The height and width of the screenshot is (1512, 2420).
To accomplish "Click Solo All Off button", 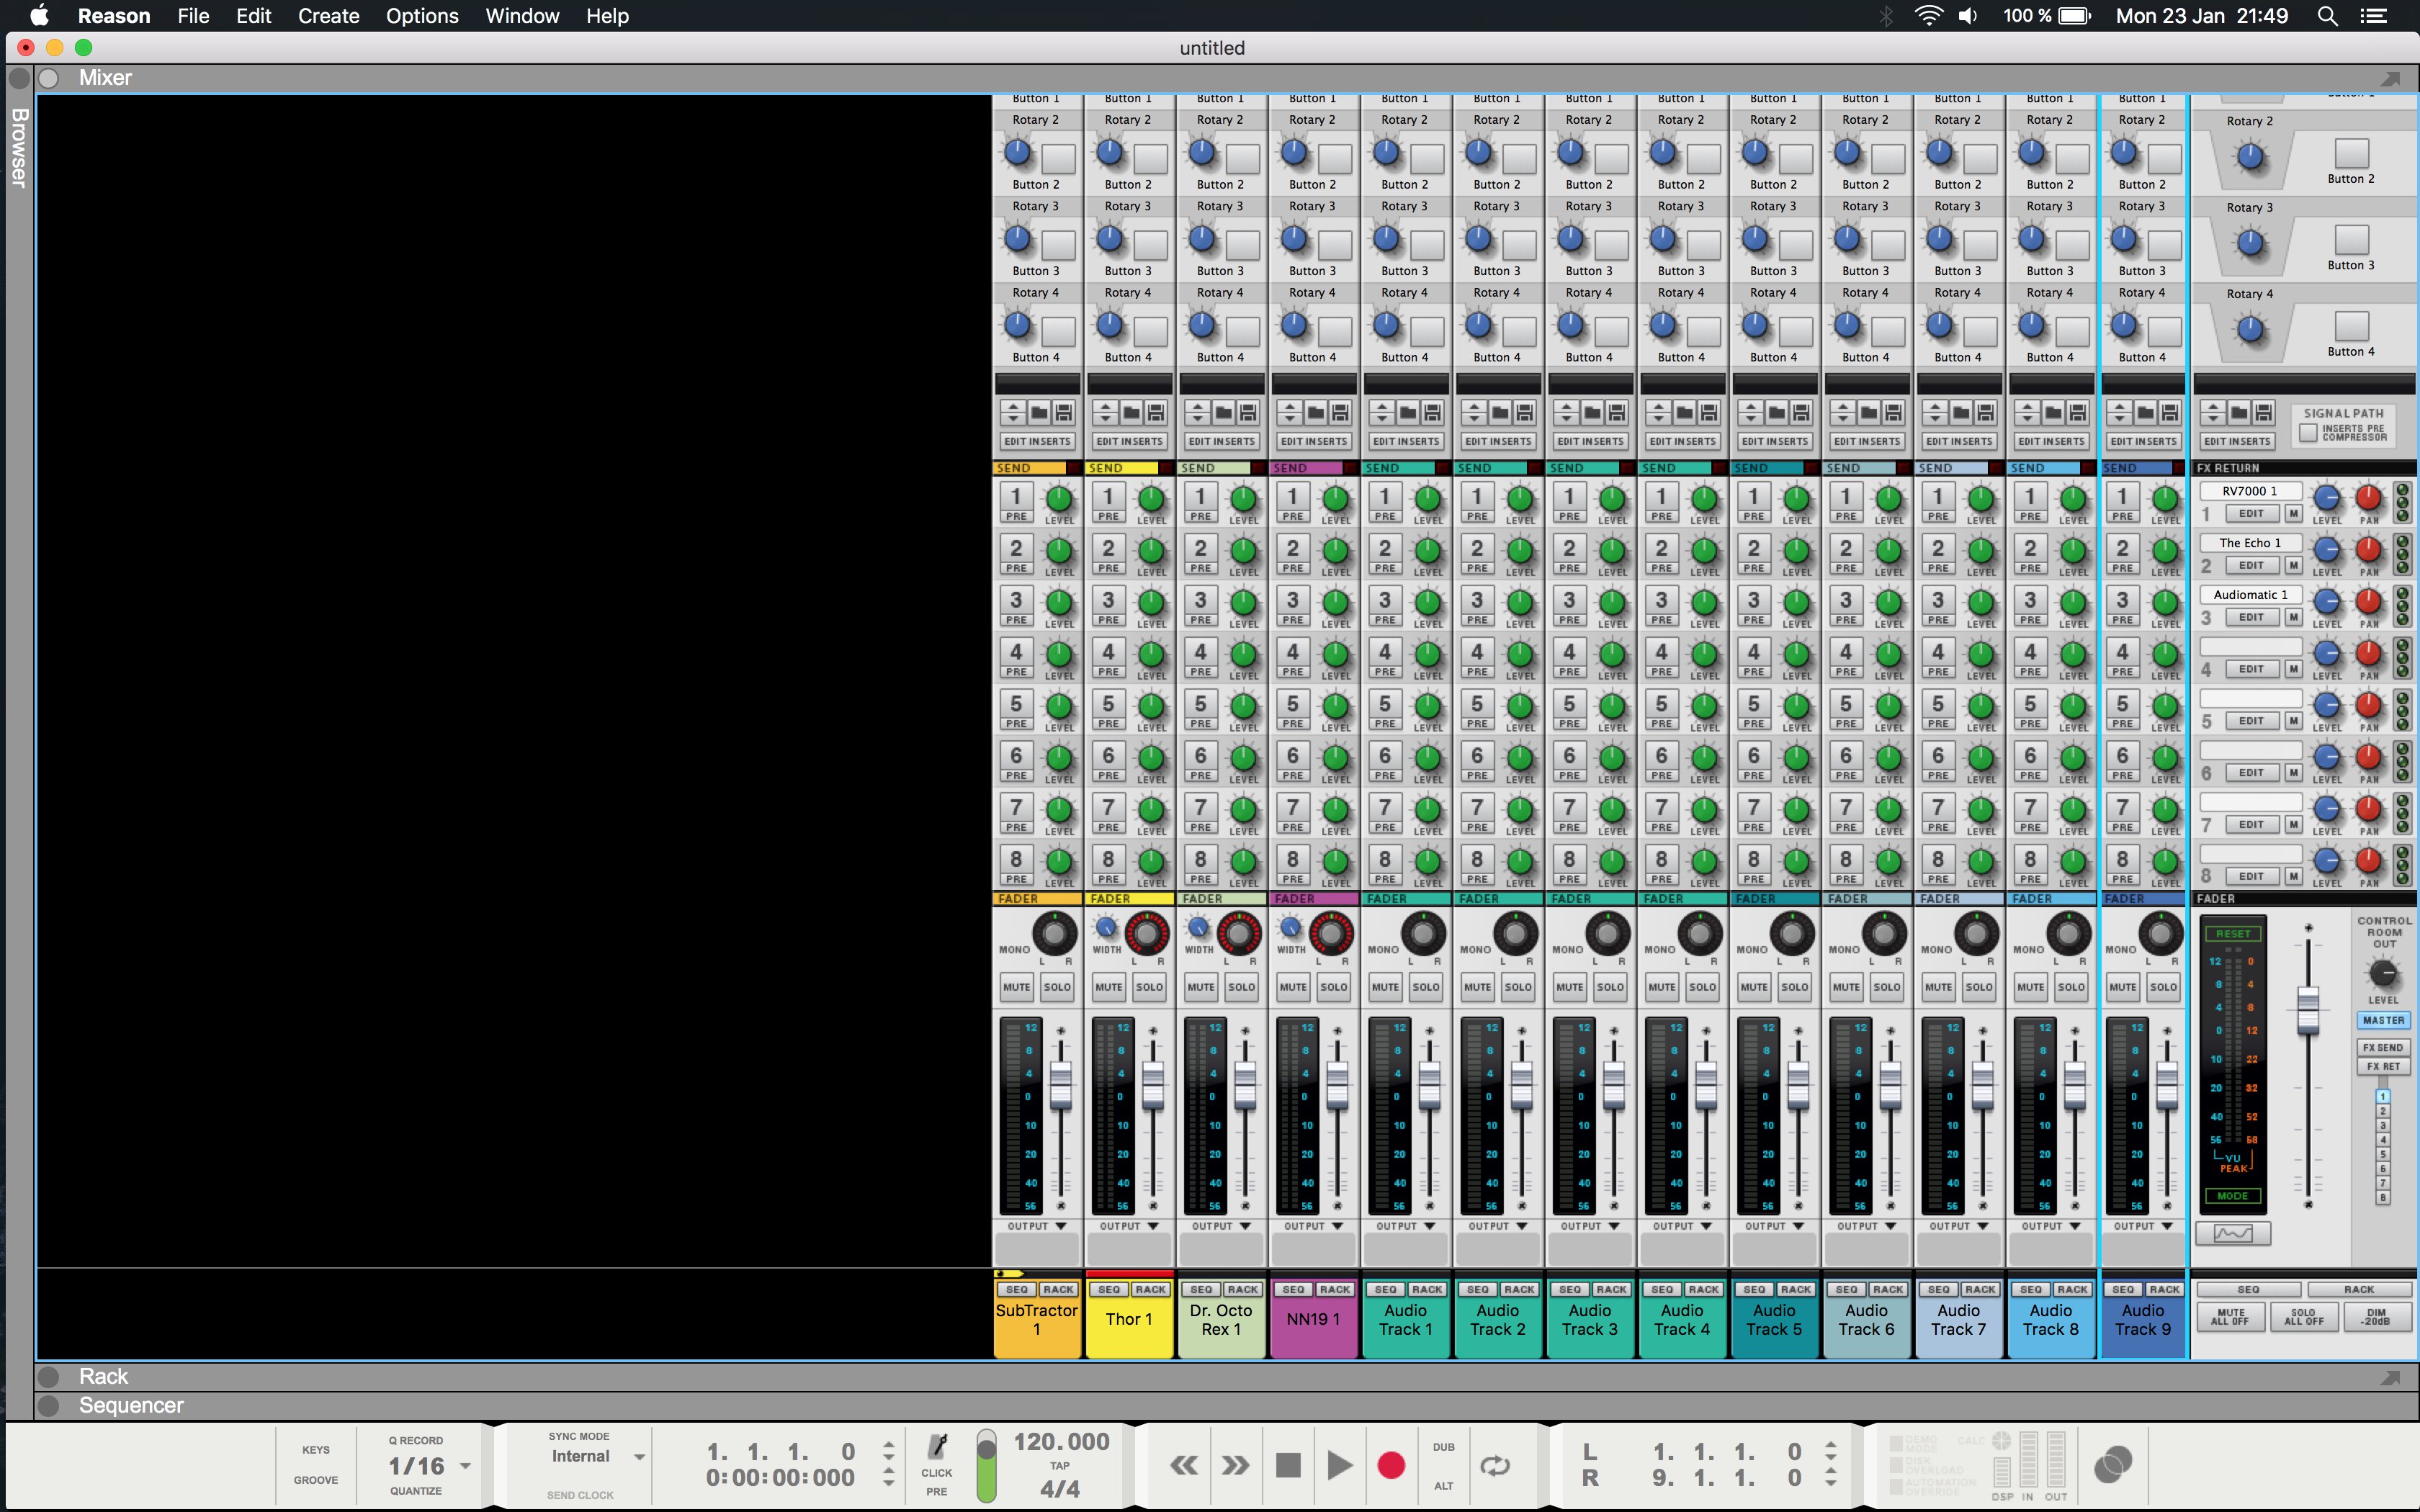I will 2303,1317.
